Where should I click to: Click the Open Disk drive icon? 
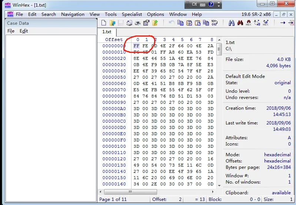[x=129, y=23]
